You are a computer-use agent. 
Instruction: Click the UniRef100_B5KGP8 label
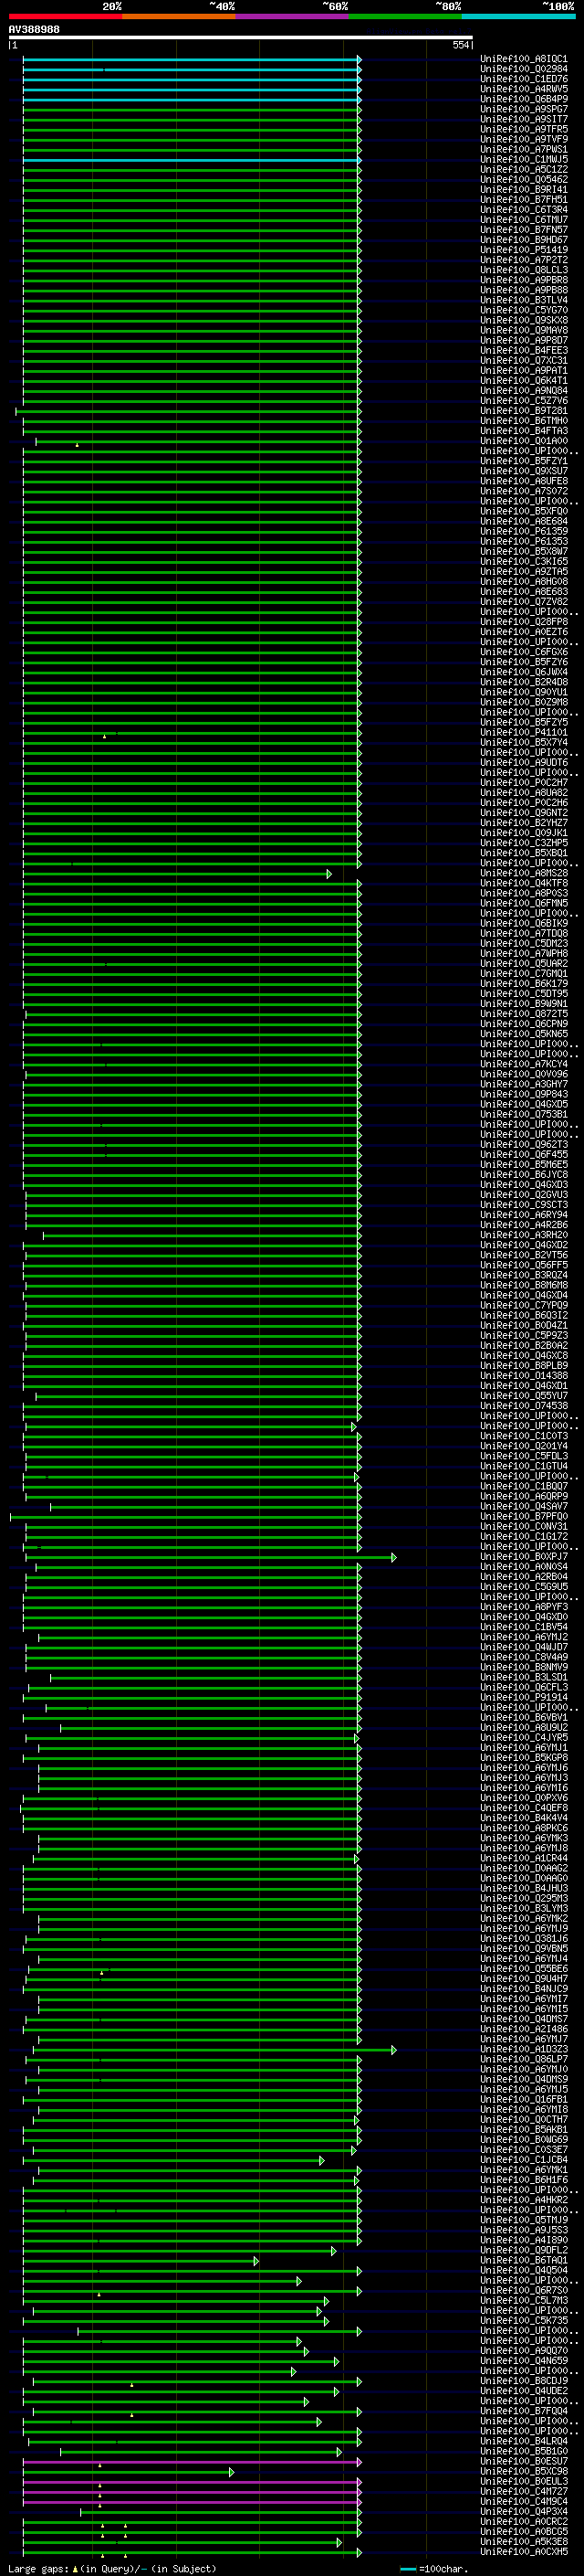pyautogui.click(x=524, y=1758)
